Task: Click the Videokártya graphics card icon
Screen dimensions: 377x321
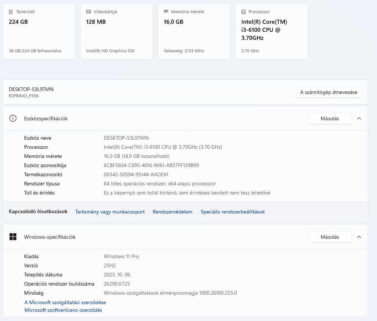Action: 88,12
